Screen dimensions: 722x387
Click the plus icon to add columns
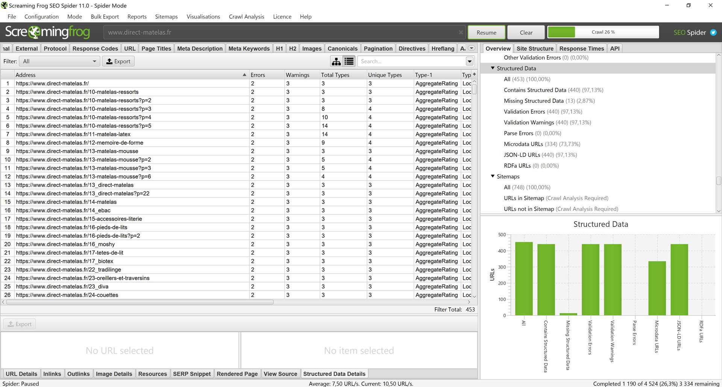474,74
